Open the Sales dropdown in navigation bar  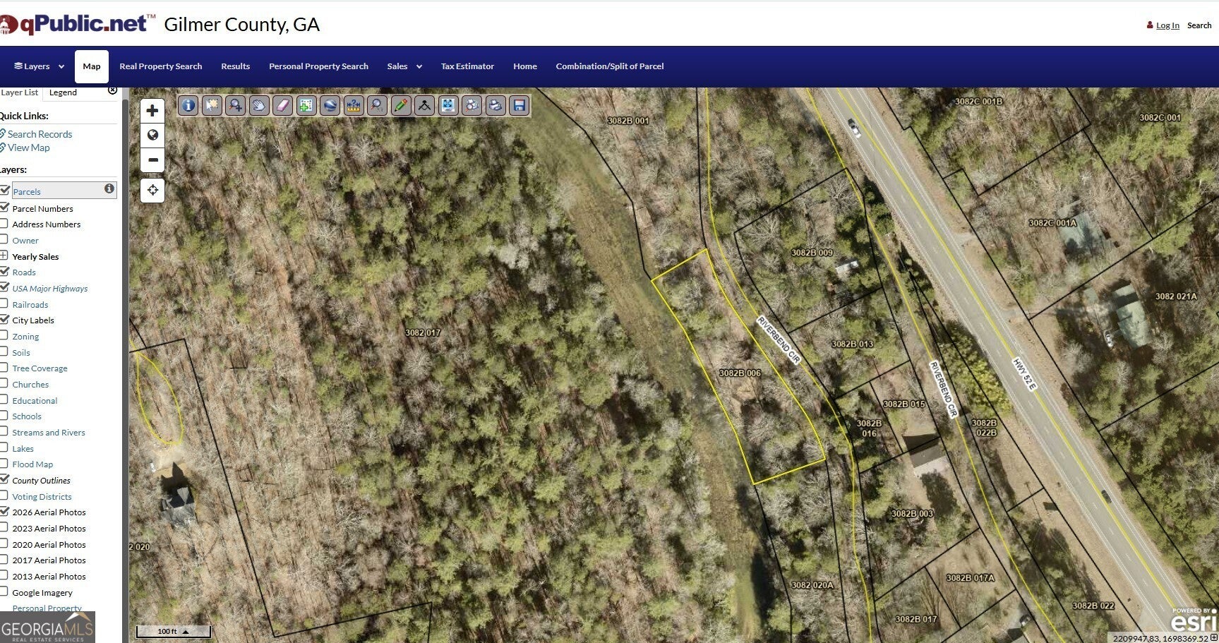tap(404, 66)
